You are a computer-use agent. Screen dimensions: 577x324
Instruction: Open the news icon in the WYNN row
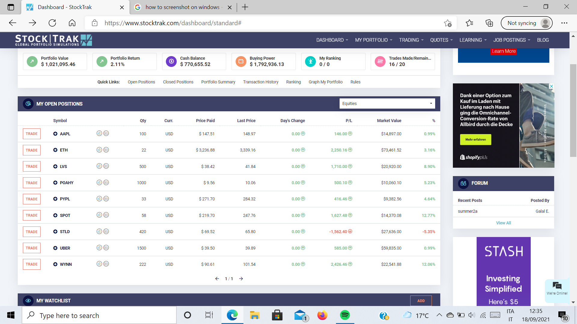click(x=106, y=264)
